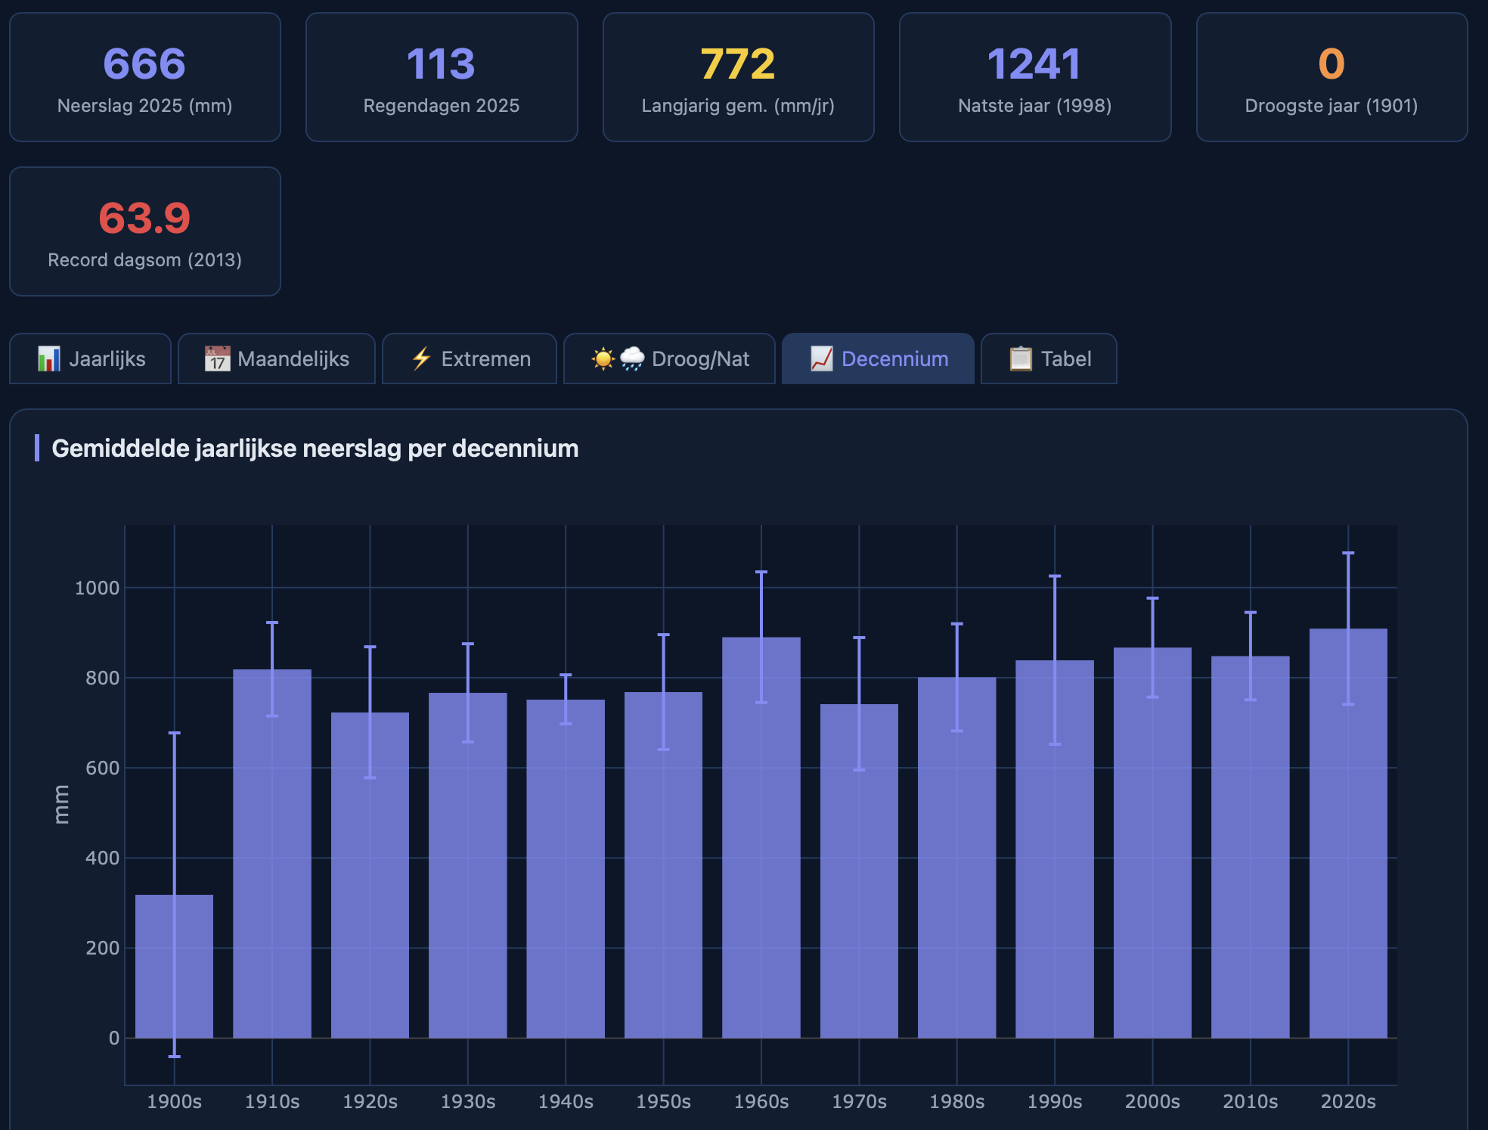
Task: Click the calendar icon on Maandelijks tab
Action: click(x=217, y=359)
